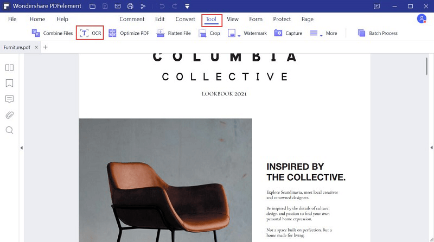Open the More tools dropdown
This screenshot has width=434, height=242.
point(323,33)
